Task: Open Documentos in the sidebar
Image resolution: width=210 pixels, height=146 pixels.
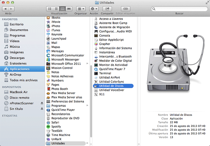Action: pos(22,30)
